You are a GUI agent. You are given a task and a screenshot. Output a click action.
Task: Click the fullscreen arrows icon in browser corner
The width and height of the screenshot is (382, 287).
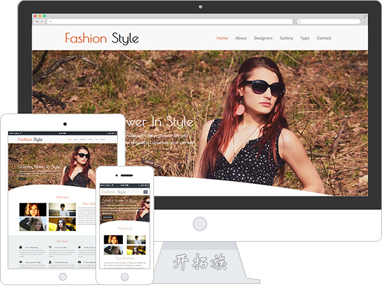(365, 17)
